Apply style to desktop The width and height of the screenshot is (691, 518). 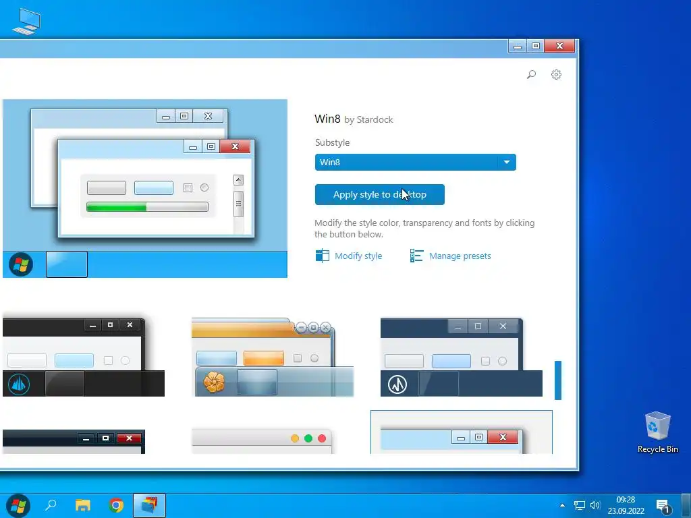[379, 195]
